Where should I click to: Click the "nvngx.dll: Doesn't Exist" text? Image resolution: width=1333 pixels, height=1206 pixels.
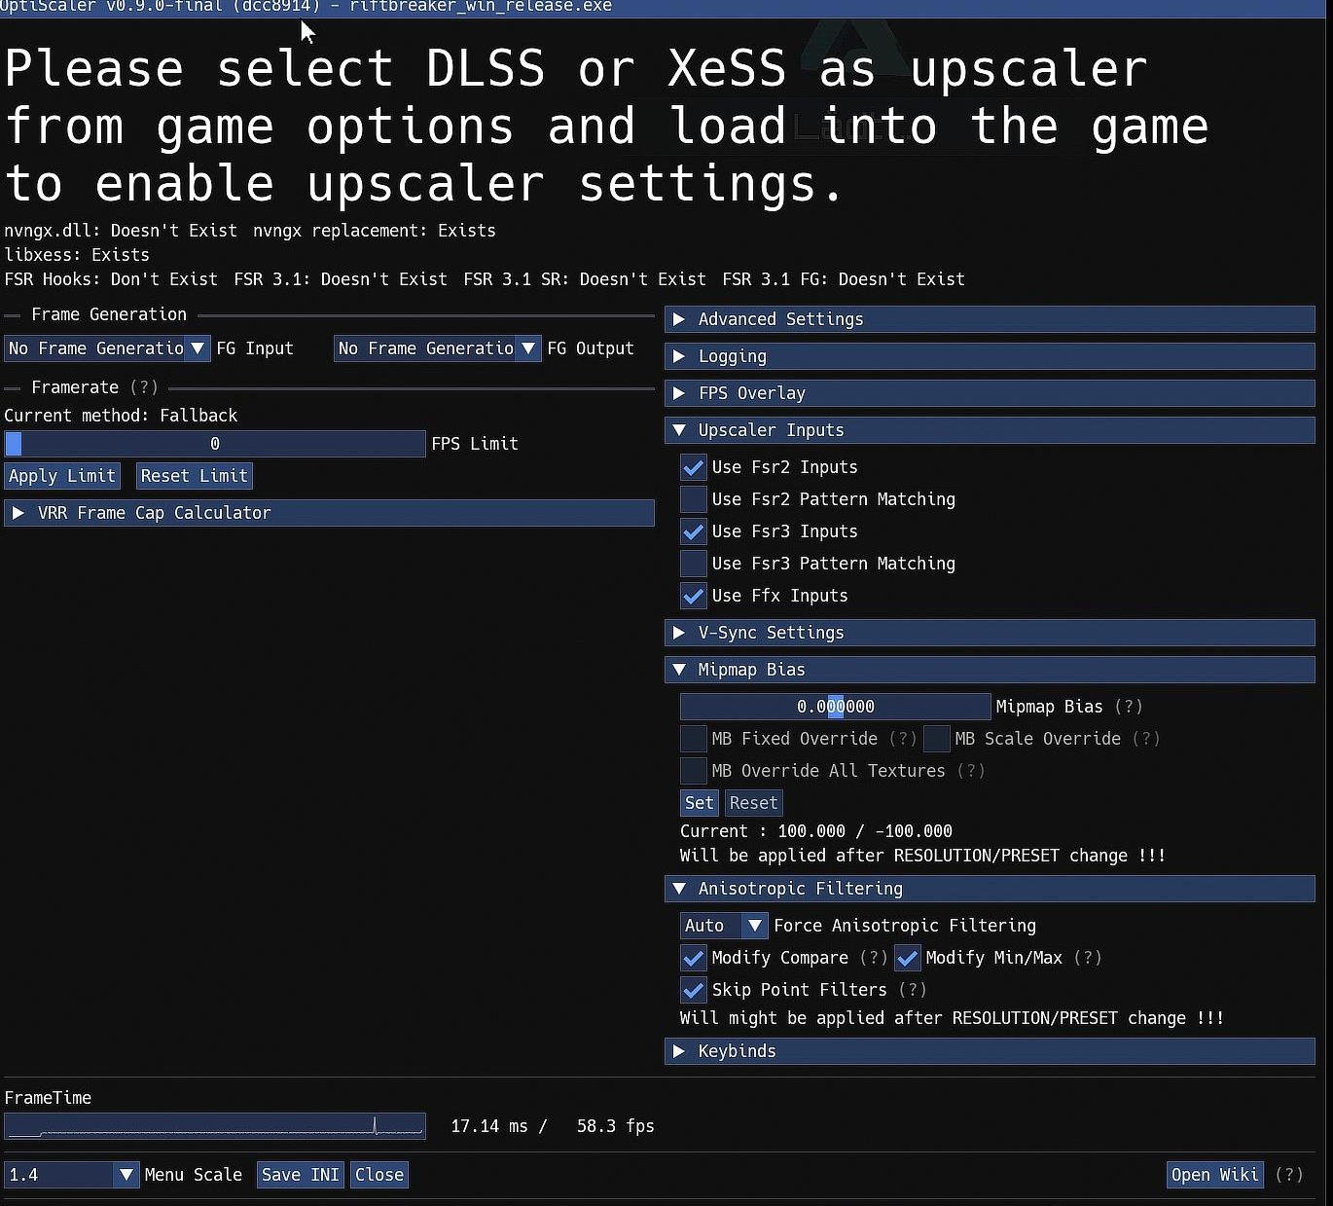point(121,231)
